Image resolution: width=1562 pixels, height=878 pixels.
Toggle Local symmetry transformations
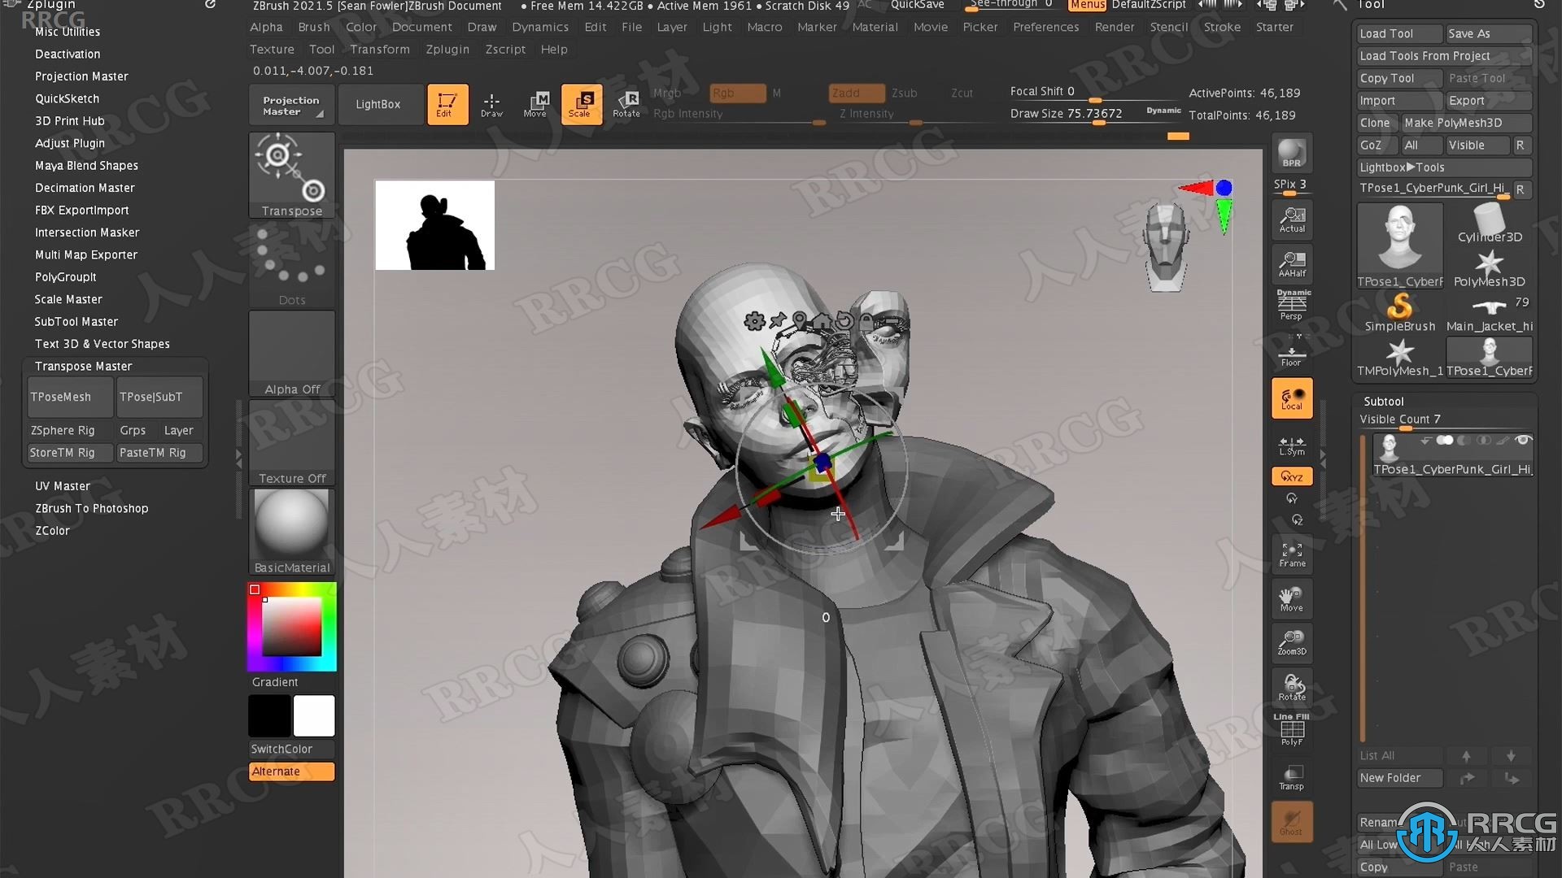pos(1292,398)
